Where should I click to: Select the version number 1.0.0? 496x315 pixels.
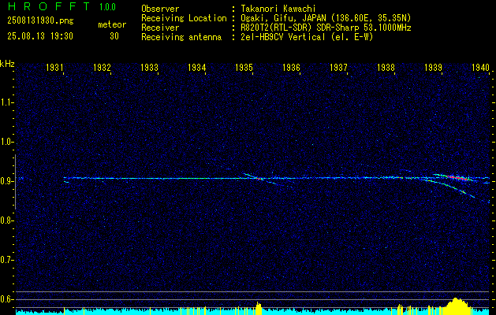(107, 7)
